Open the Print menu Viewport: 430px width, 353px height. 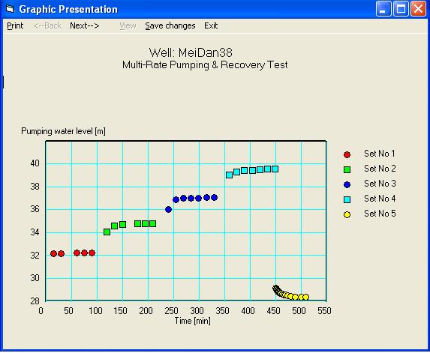(15, 25)
